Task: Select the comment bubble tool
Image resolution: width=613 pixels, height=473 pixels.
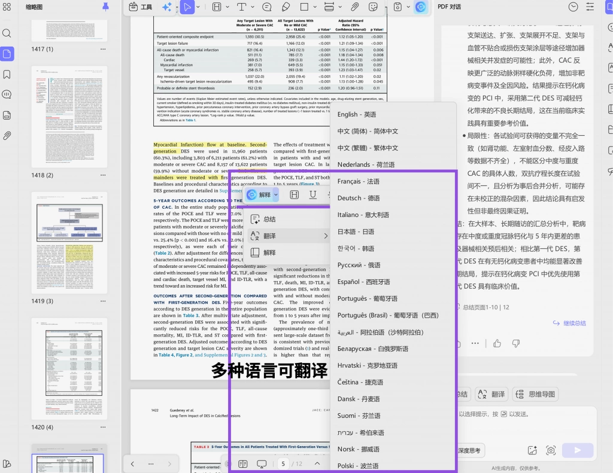Action: point(266,7)
